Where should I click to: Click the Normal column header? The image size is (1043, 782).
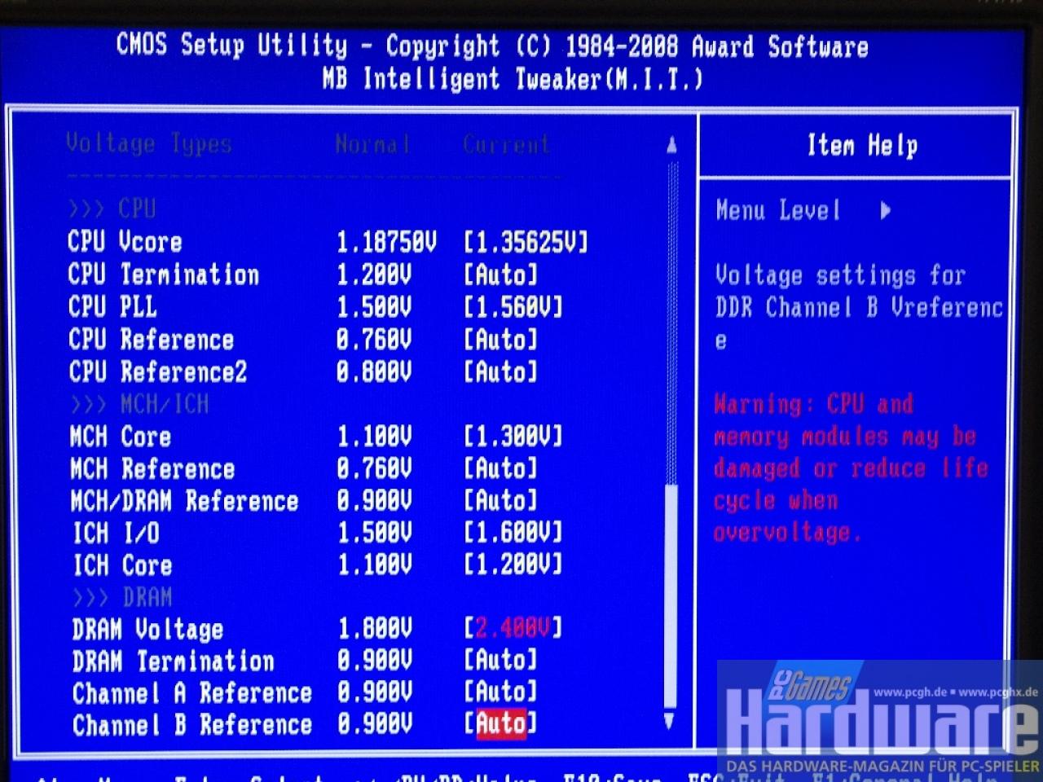tap(373, 145)
